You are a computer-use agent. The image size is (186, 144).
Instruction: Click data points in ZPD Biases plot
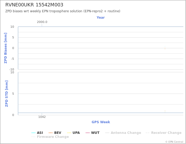click(x=165, y=48)
